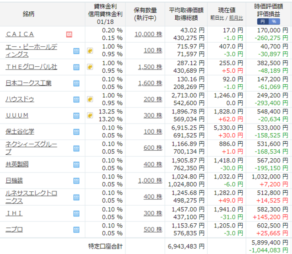Select UUUM lending rate 13.25 %

[110, 112]
